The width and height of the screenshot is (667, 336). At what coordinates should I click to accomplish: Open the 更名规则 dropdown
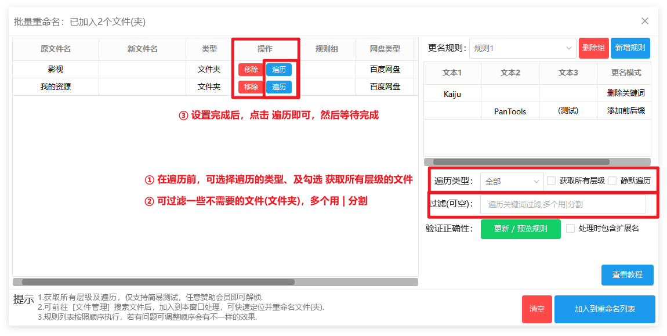tap(522, 48)
